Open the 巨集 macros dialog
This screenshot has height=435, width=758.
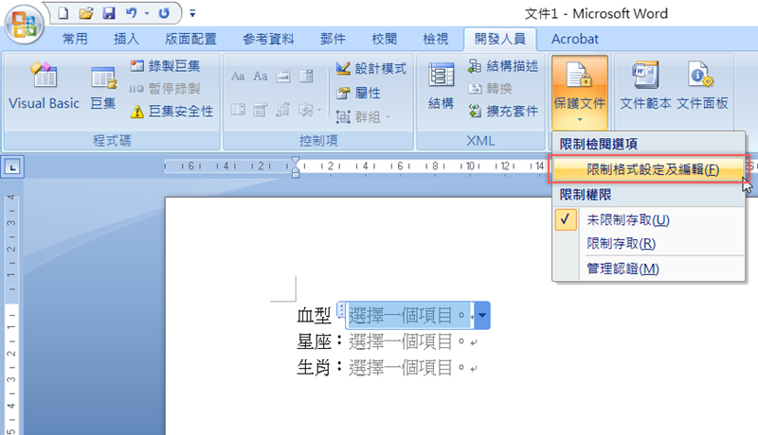[103, 86]
